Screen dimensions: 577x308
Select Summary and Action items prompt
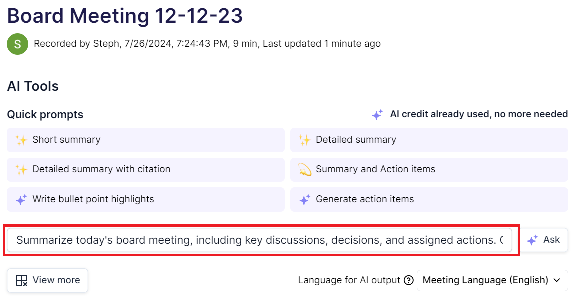click(429, 169)
